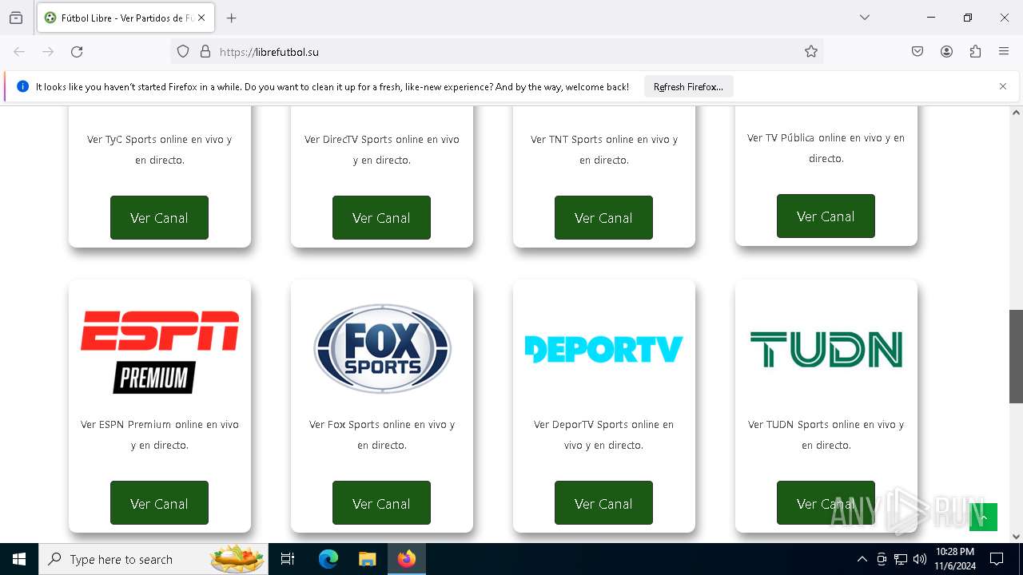This screenshot has height=575, width=1023.
Task: Open the taskbar clock and calendar
Action: [x=954, y=559]
